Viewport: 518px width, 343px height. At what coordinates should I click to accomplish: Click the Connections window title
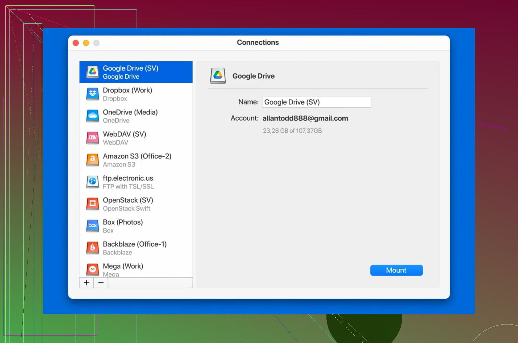(258, 42)
